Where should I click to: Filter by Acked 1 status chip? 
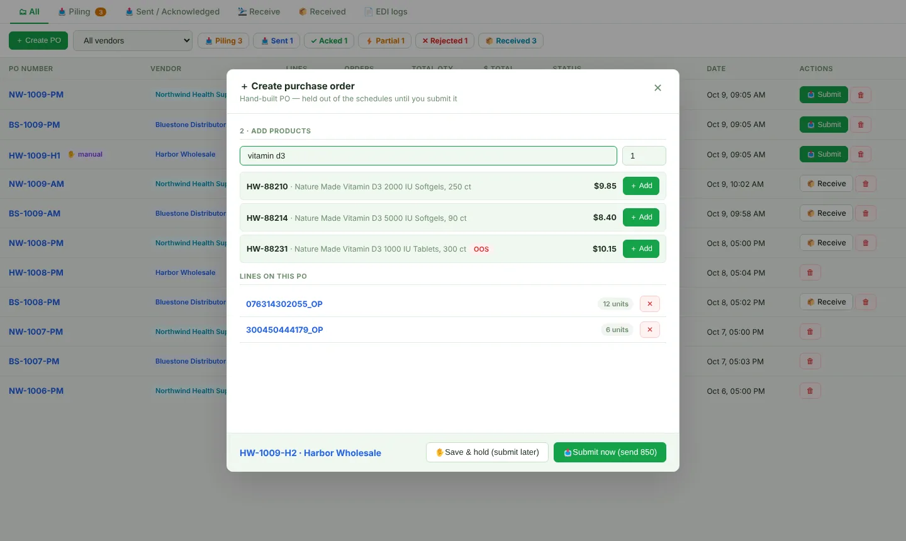tap(329, 41)
